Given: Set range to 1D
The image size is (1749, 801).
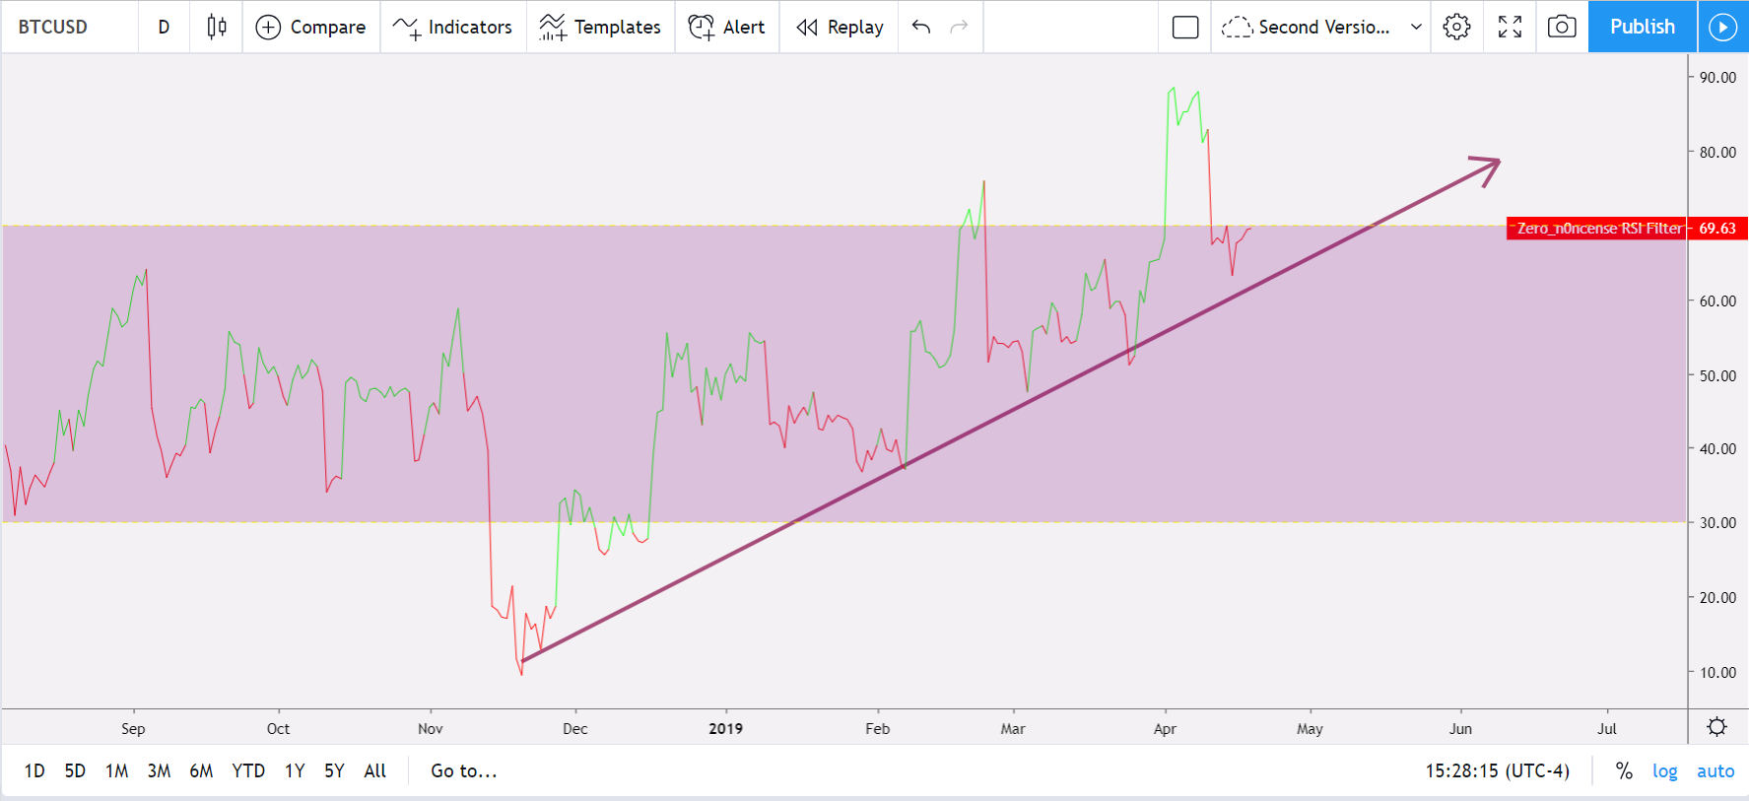Looking at the screenshot, I should point(34,770).
